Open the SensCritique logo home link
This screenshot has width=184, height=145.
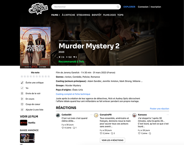coord(38,9)
